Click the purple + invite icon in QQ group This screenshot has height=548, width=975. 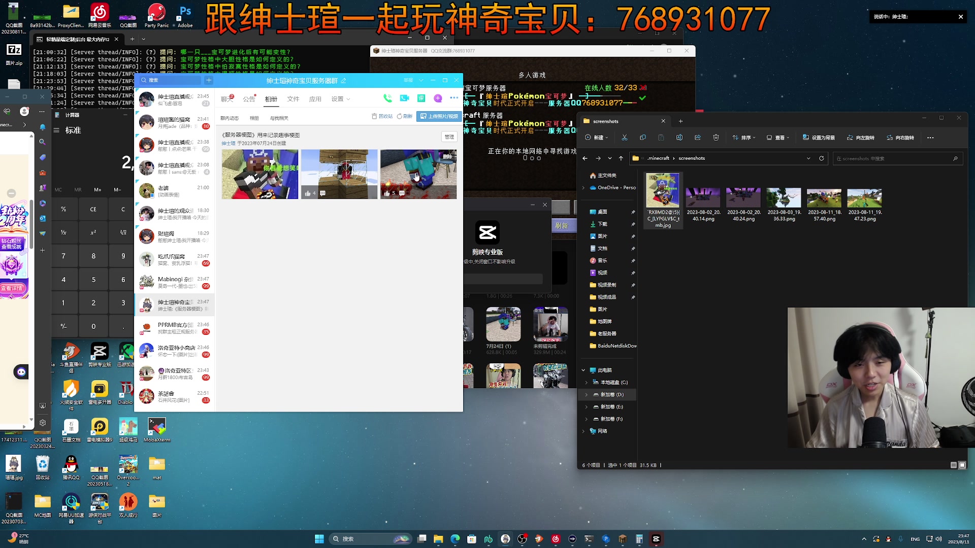437,98
